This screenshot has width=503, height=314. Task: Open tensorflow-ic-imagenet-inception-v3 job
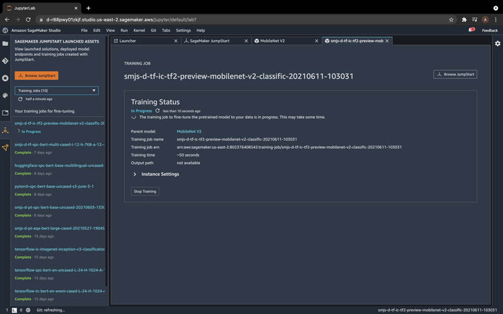(59, 249)
